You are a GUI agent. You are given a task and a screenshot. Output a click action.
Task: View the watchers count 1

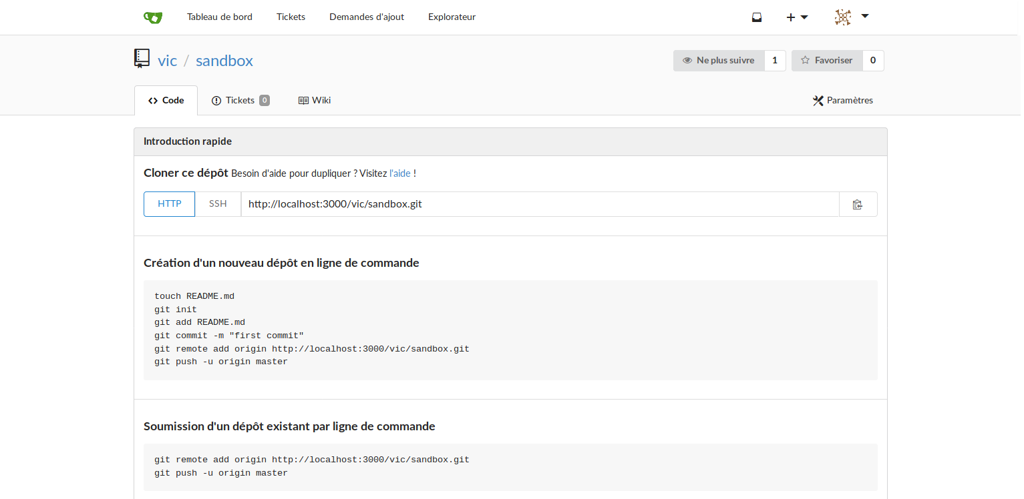(775, 61)
